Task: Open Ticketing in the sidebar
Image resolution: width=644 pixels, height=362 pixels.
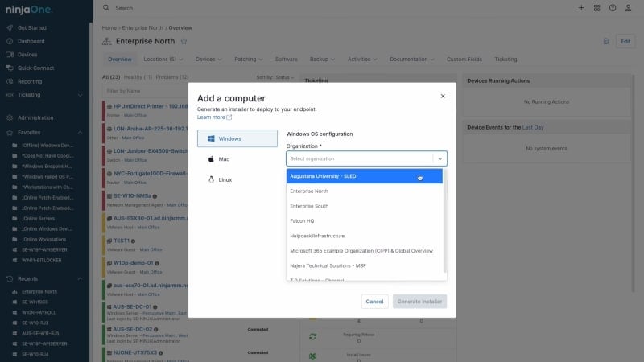Action: [x=29, y=95]
